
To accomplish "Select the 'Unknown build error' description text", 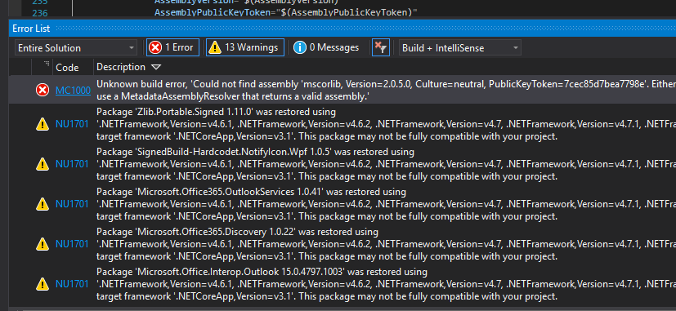I will point(386,91).
